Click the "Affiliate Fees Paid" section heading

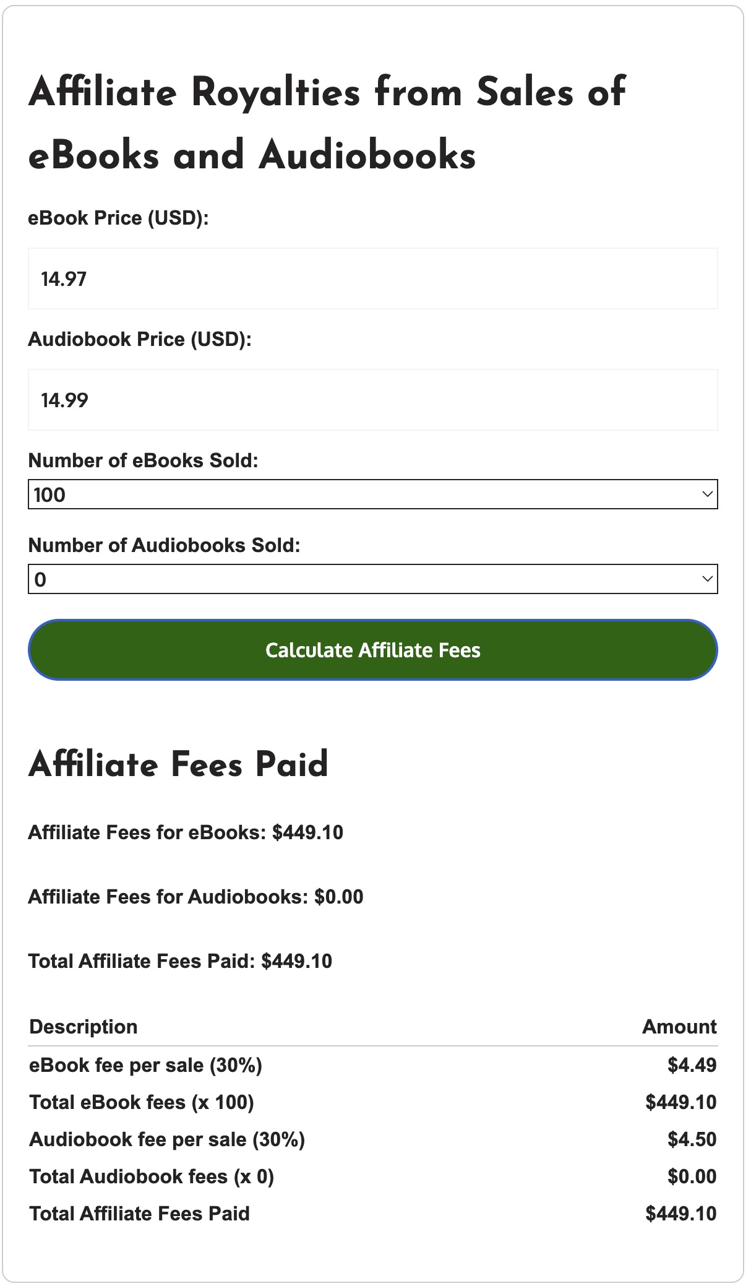[x=178, y=764]
